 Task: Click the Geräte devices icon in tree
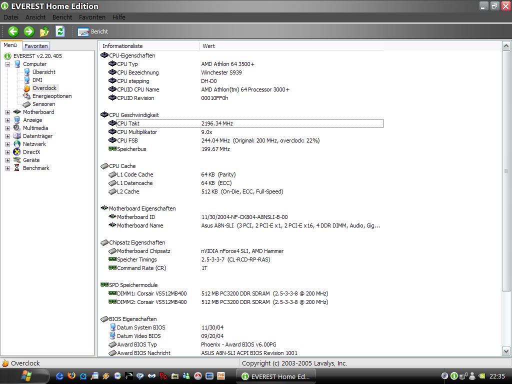pos(17,160)
